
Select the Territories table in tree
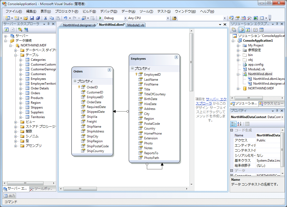pos(38,117)
